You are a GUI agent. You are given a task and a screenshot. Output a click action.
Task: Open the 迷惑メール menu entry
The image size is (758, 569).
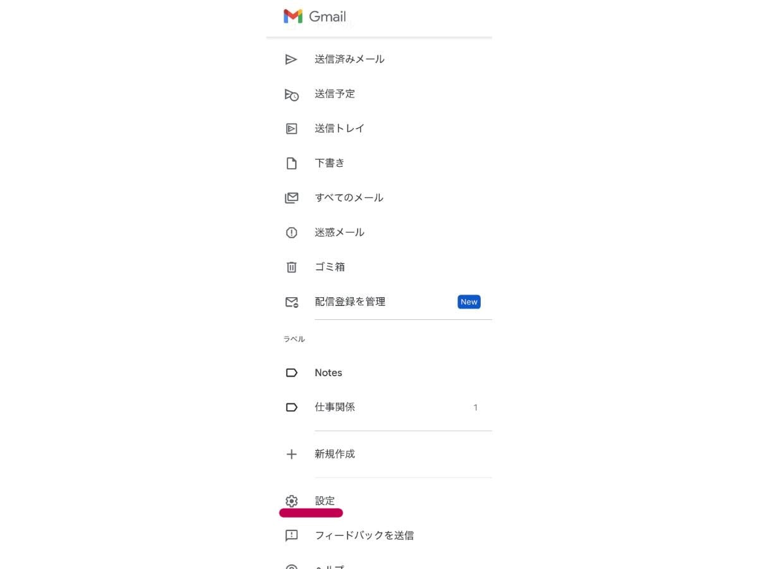[x=339, y=232]
